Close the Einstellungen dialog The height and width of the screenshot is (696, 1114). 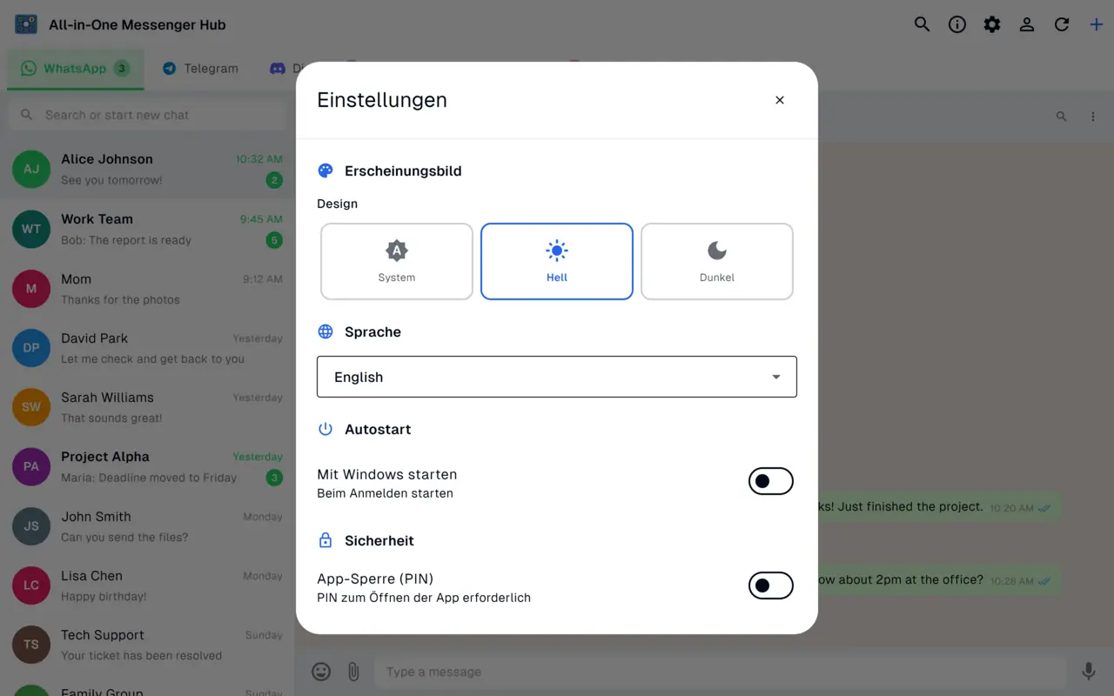[780, 100]
